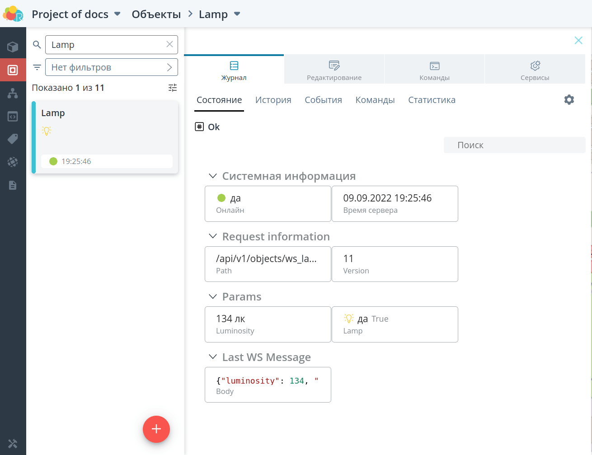Switch to the Редактирование tab
592x455 pixels.
tap(334, 70)
